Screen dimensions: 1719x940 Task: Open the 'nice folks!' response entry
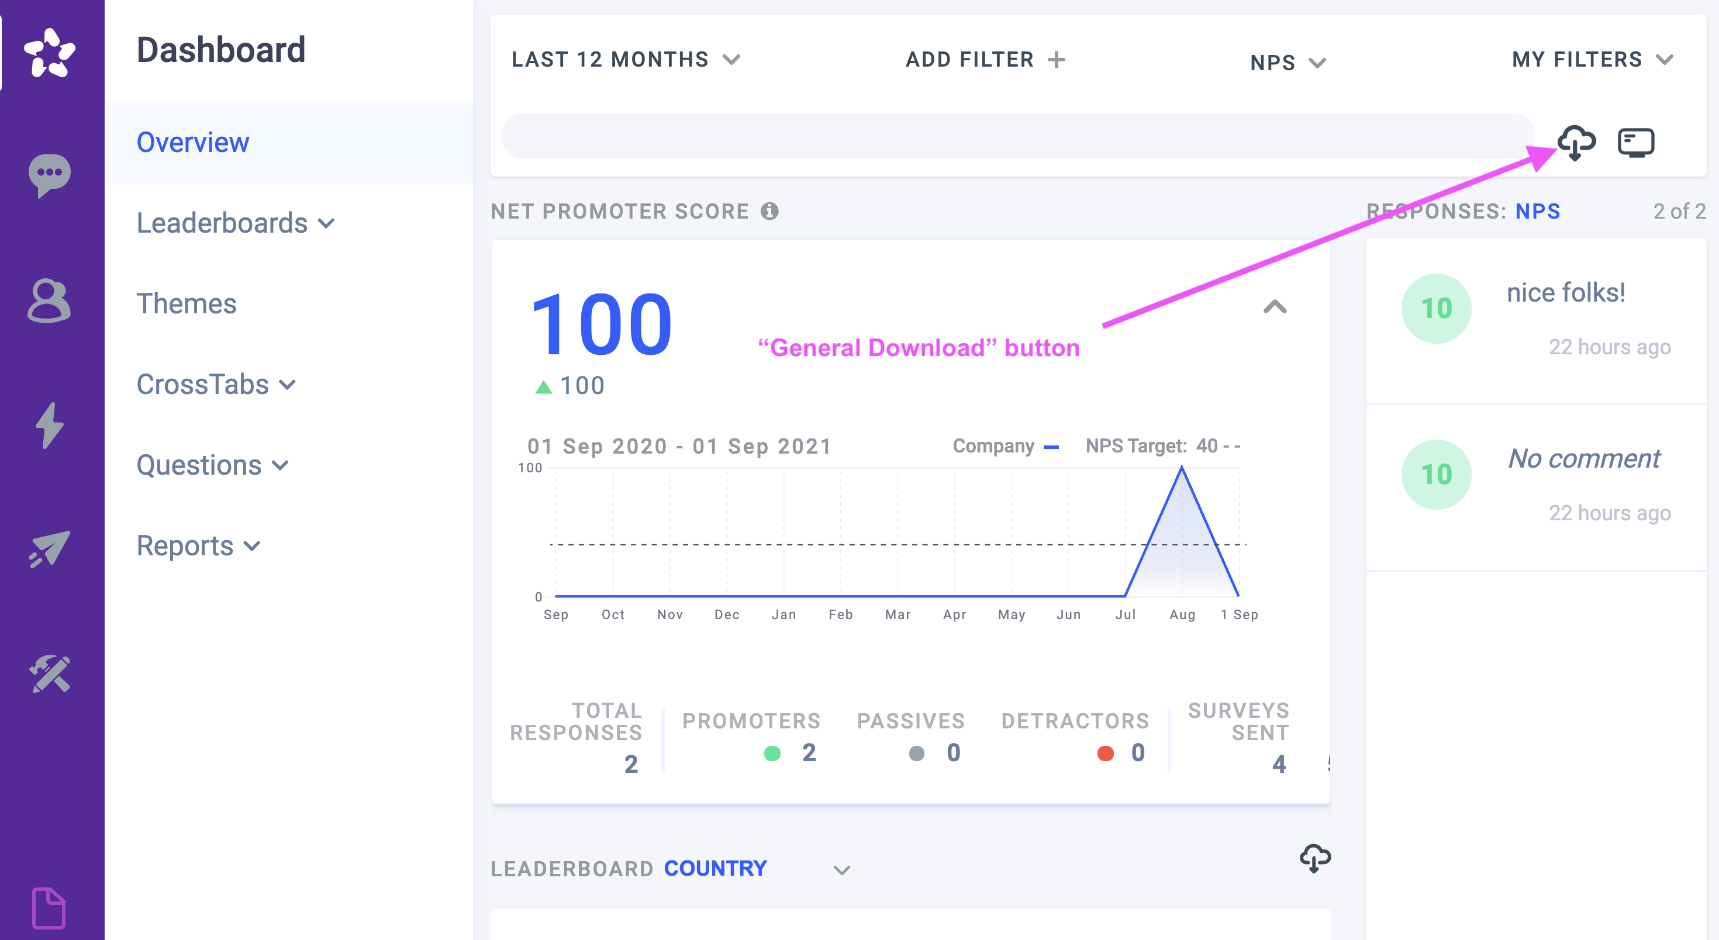(1566, 293)
